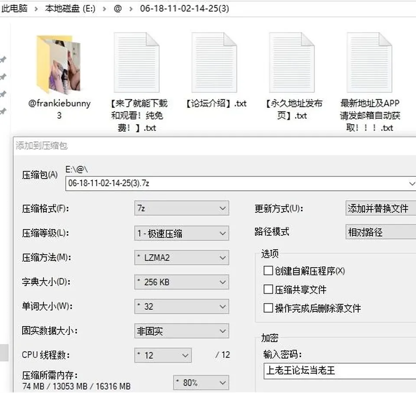Click the archive name field 06-18-11-02-14-25(3).7z
The width and height of the screenshot is (416, 393).
[240, 183]
